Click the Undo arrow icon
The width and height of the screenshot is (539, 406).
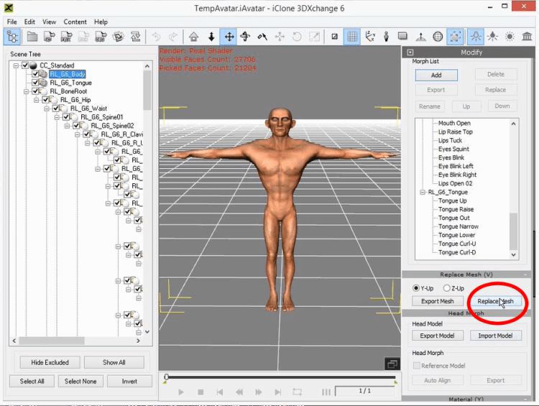(156, 36)
